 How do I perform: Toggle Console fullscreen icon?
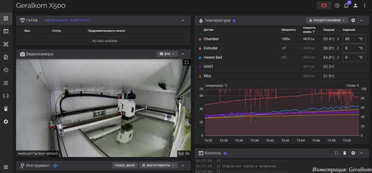pyautogui.click(x=336, y=153)
